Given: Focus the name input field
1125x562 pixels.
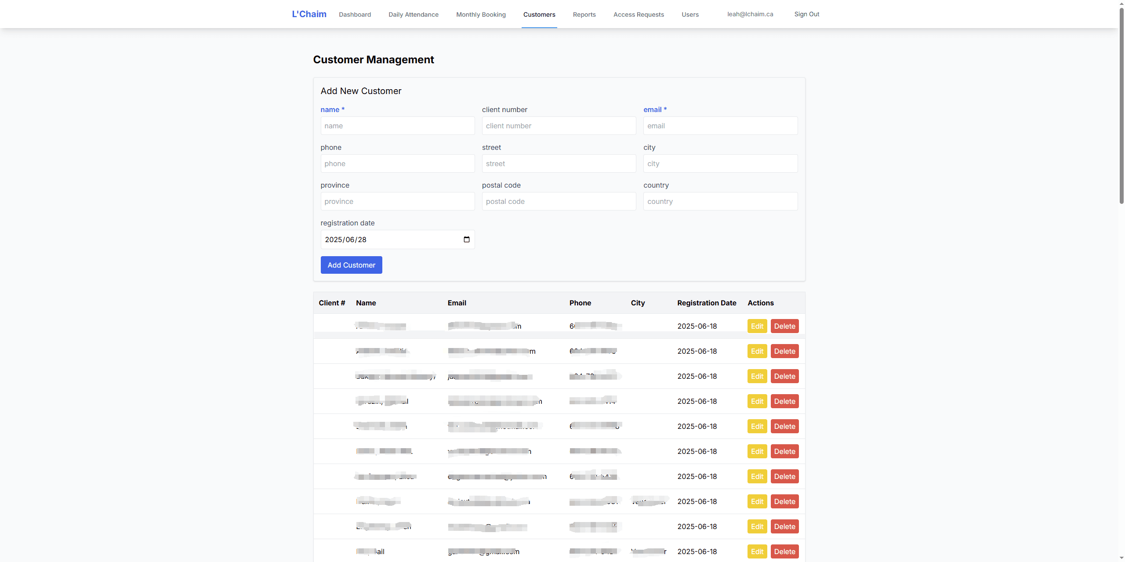Looking at the screenshot, I should point(397,126).
